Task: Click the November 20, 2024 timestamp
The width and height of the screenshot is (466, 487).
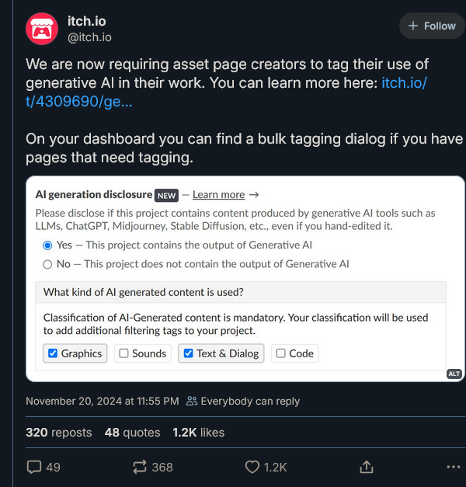Action: (x=103, y=402)
